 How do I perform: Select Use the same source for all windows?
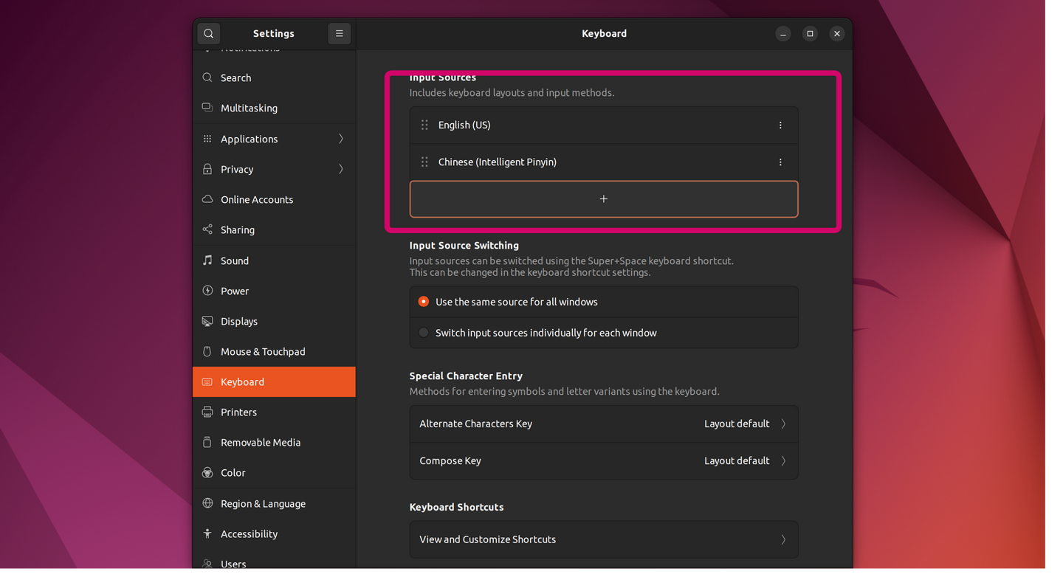point(424,302)
